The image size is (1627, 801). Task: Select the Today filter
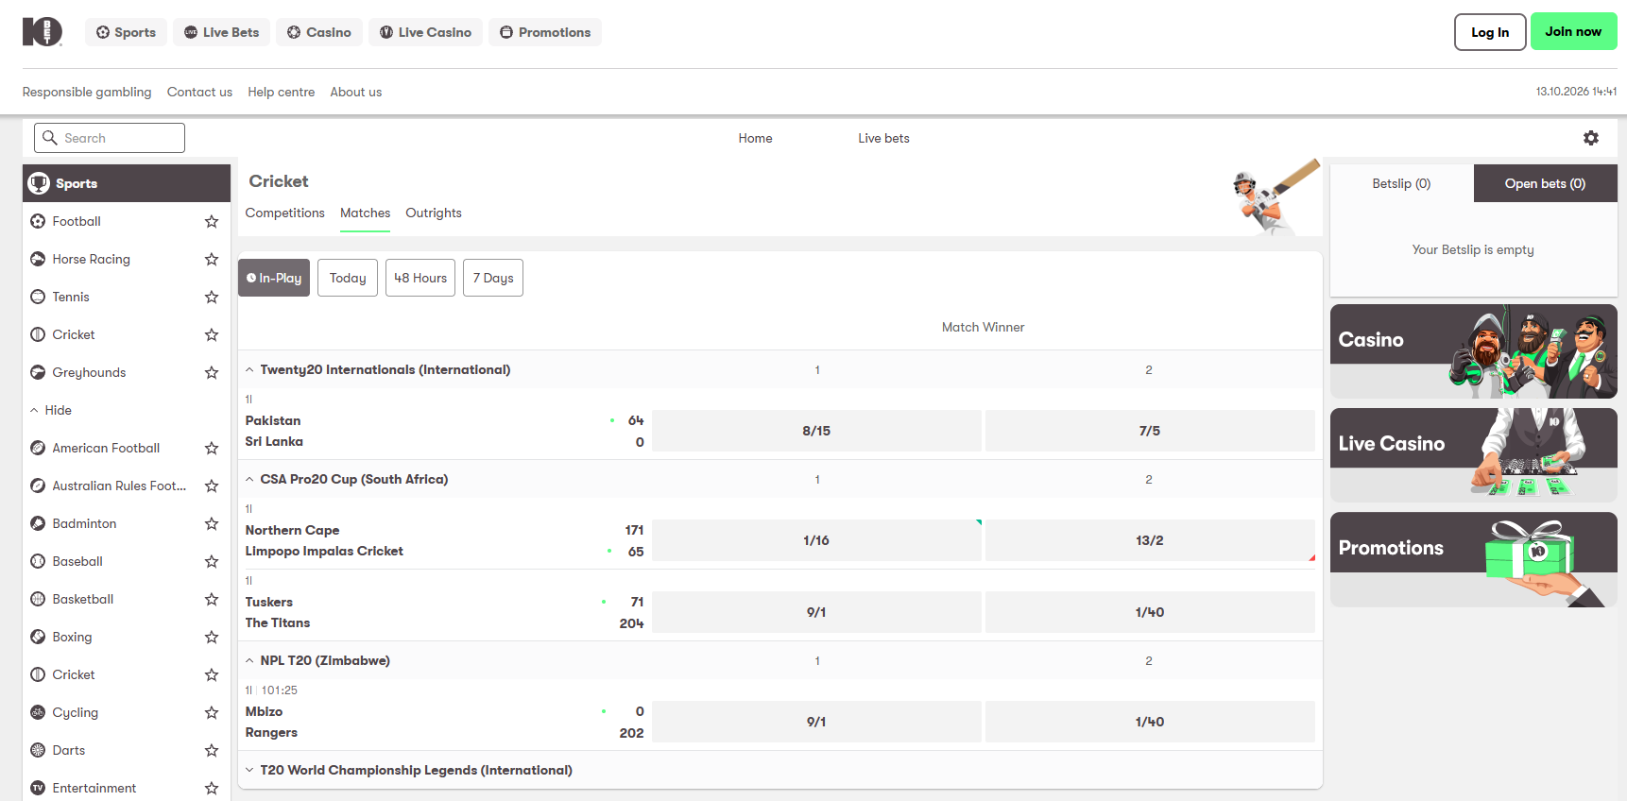348,278
